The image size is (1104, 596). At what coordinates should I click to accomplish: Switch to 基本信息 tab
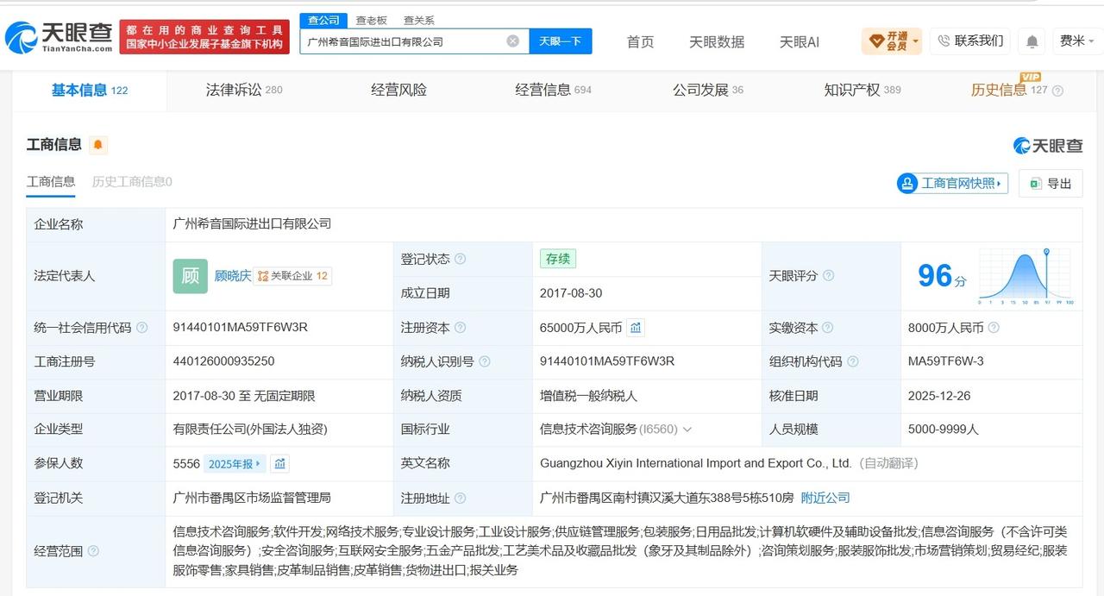coord(90,90)
